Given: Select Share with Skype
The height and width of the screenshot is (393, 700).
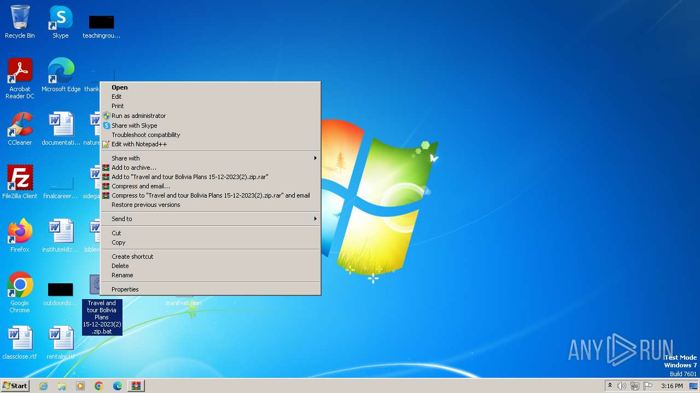Looking at the screenshot, I should click(x=211, y=126).
